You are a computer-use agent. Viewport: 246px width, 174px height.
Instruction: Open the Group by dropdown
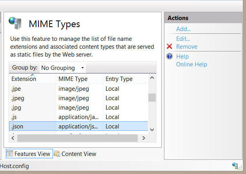[63, 68]
